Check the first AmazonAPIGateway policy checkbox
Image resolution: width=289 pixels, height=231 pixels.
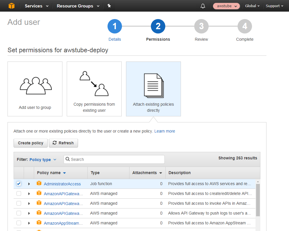tap(19, 194)
